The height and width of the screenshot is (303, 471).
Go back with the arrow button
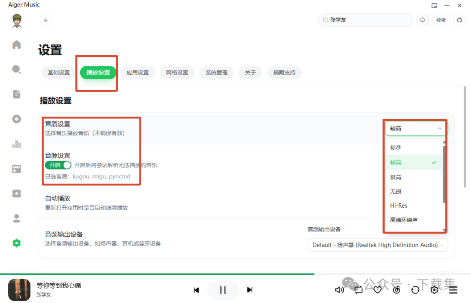(x=46, y=20)
